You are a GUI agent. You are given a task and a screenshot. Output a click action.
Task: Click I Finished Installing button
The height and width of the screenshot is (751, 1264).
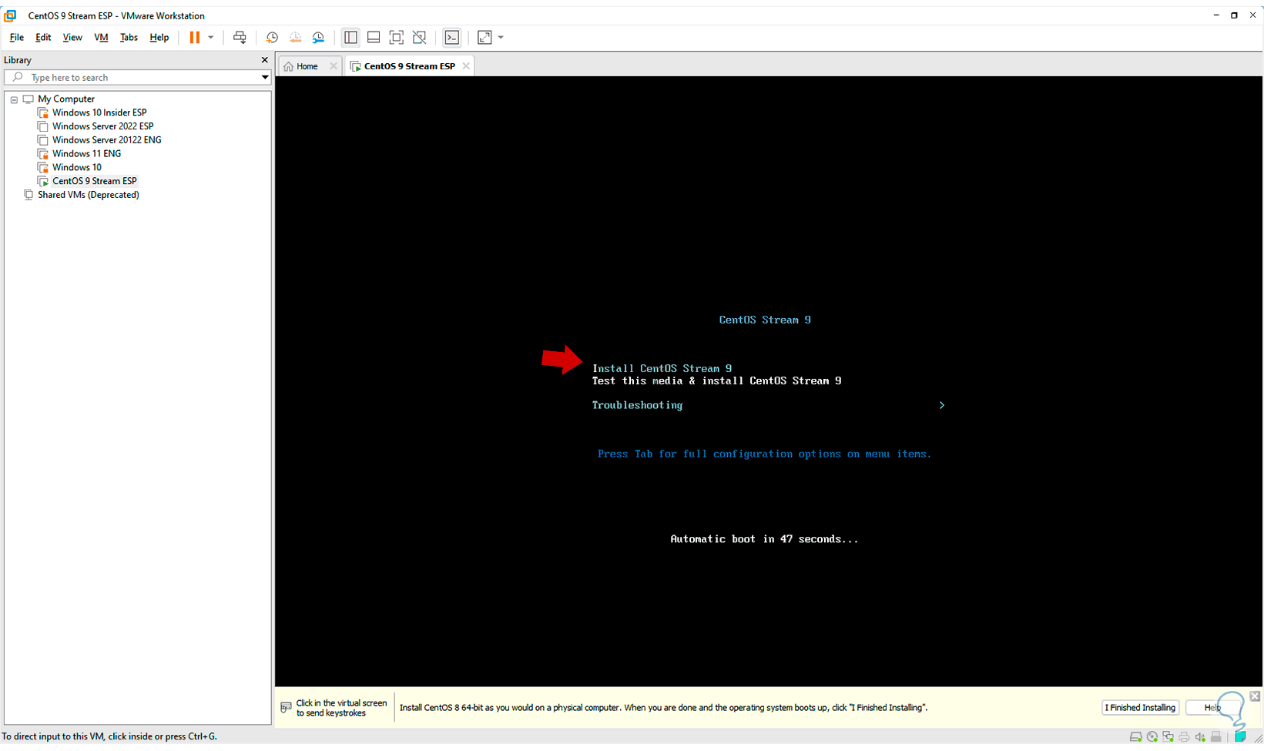1140,708
